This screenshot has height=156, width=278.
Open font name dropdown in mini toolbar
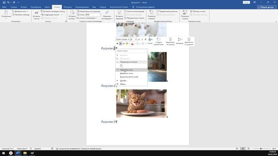pos(129,39)
